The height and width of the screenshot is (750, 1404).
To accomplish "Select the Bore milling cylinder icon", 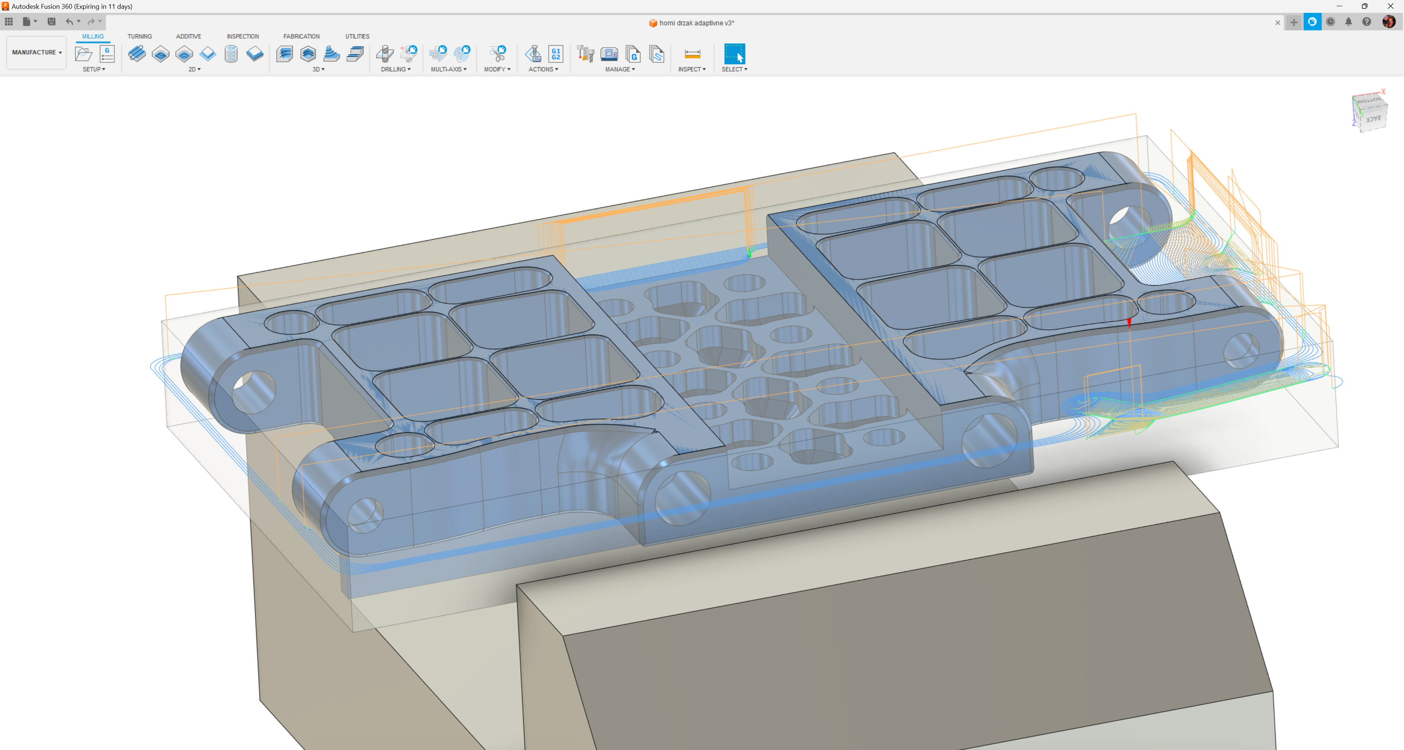I will [x=231, y=54].
